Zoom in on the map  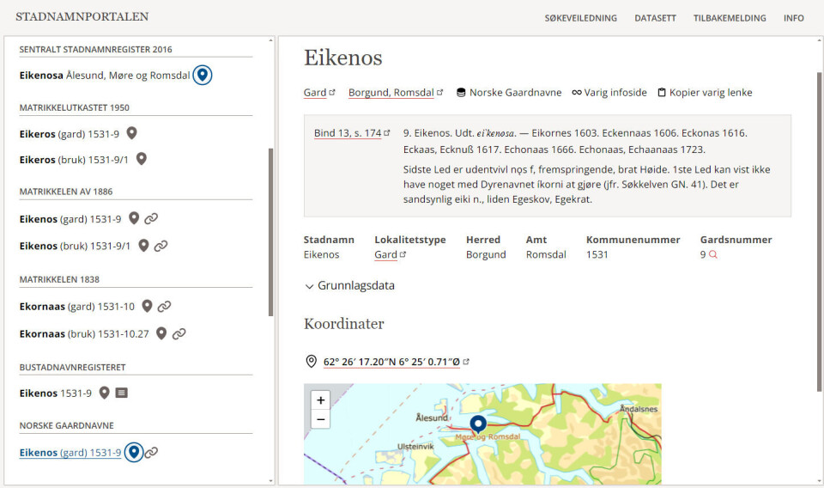click(320, 400)
